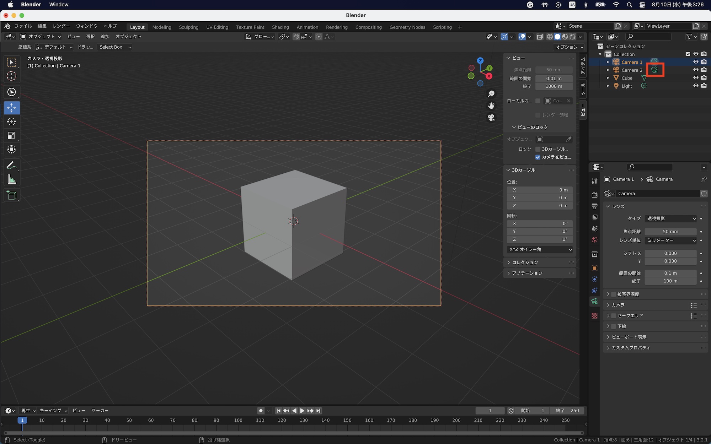Open the Camera data properties tab
Image resolution: width=711 pixels, height=444 pixels.
click(594, 302)
